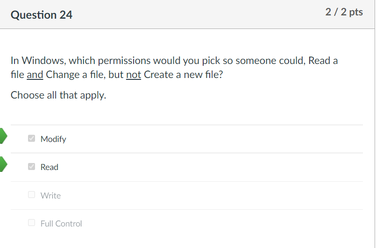
Task: Select the Full Control answer label
Action: 61,224
